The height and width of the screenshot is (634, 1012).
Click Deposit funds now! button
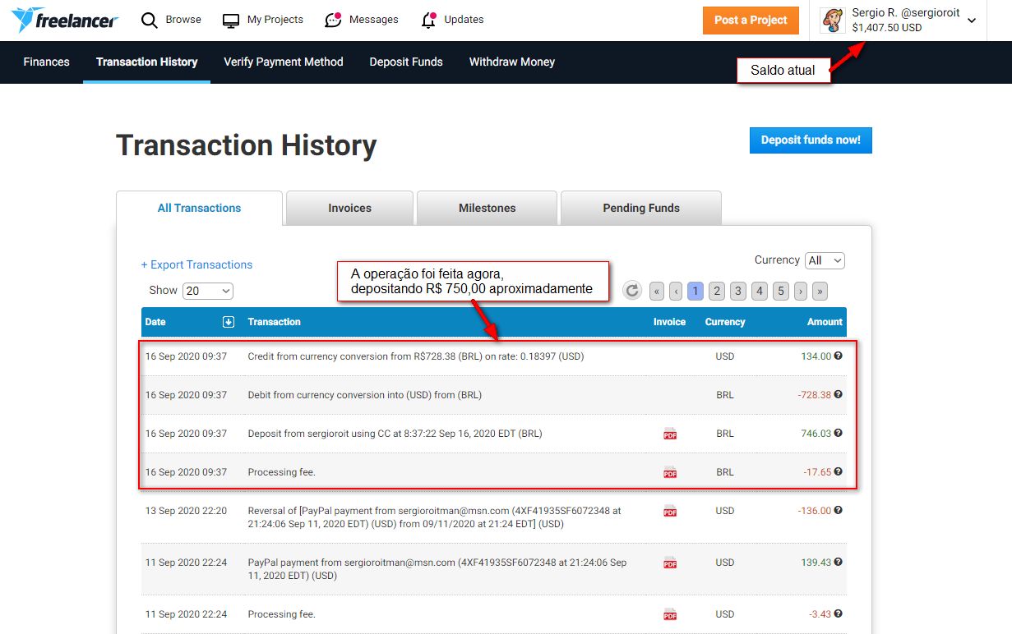tap(811, 140)
